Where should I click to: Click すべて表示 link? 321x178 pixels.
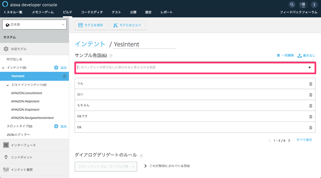[x=304, y=140]
